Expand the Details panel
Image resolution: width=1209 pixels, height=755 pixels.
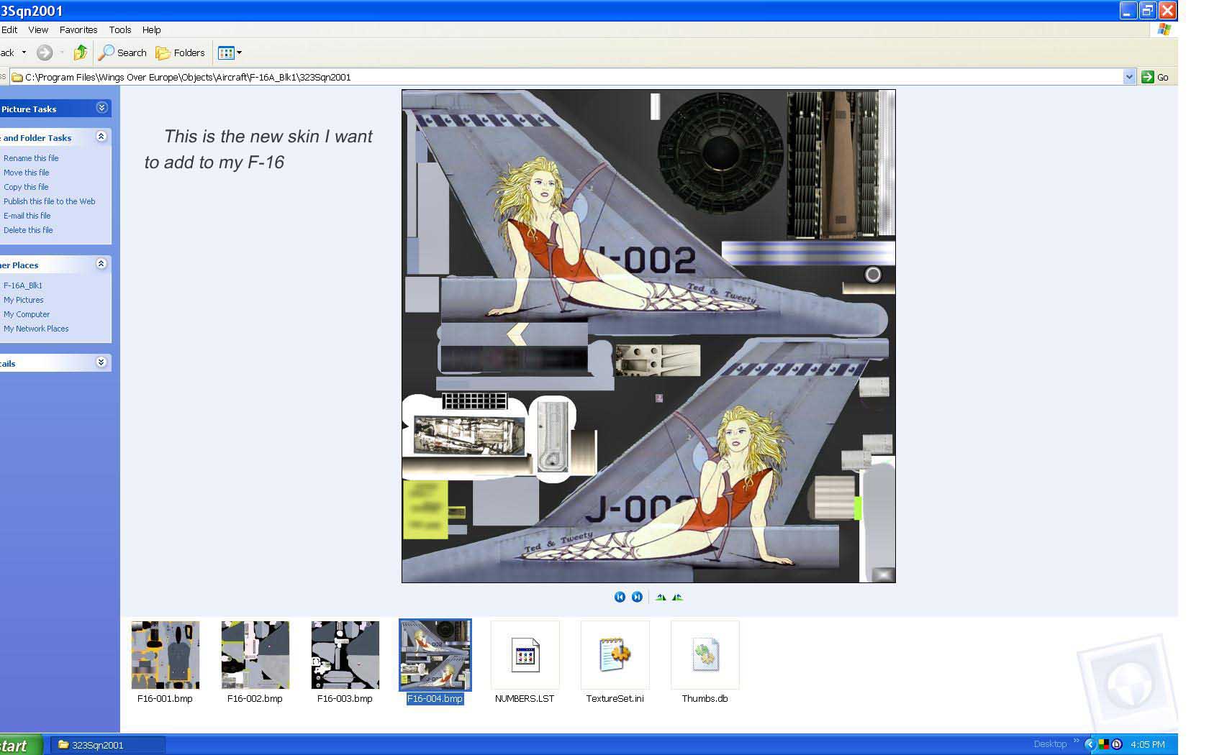[x=101, y=362]
